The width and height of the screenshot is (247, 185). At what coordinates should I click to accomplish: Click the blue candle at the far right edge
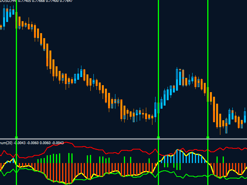tap(245, 117)
